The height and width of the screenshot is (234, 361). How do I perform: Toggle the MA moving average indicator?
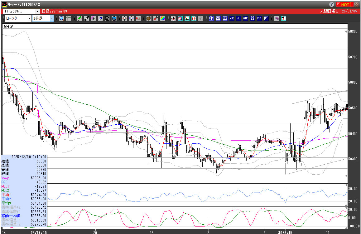(218, 18)
